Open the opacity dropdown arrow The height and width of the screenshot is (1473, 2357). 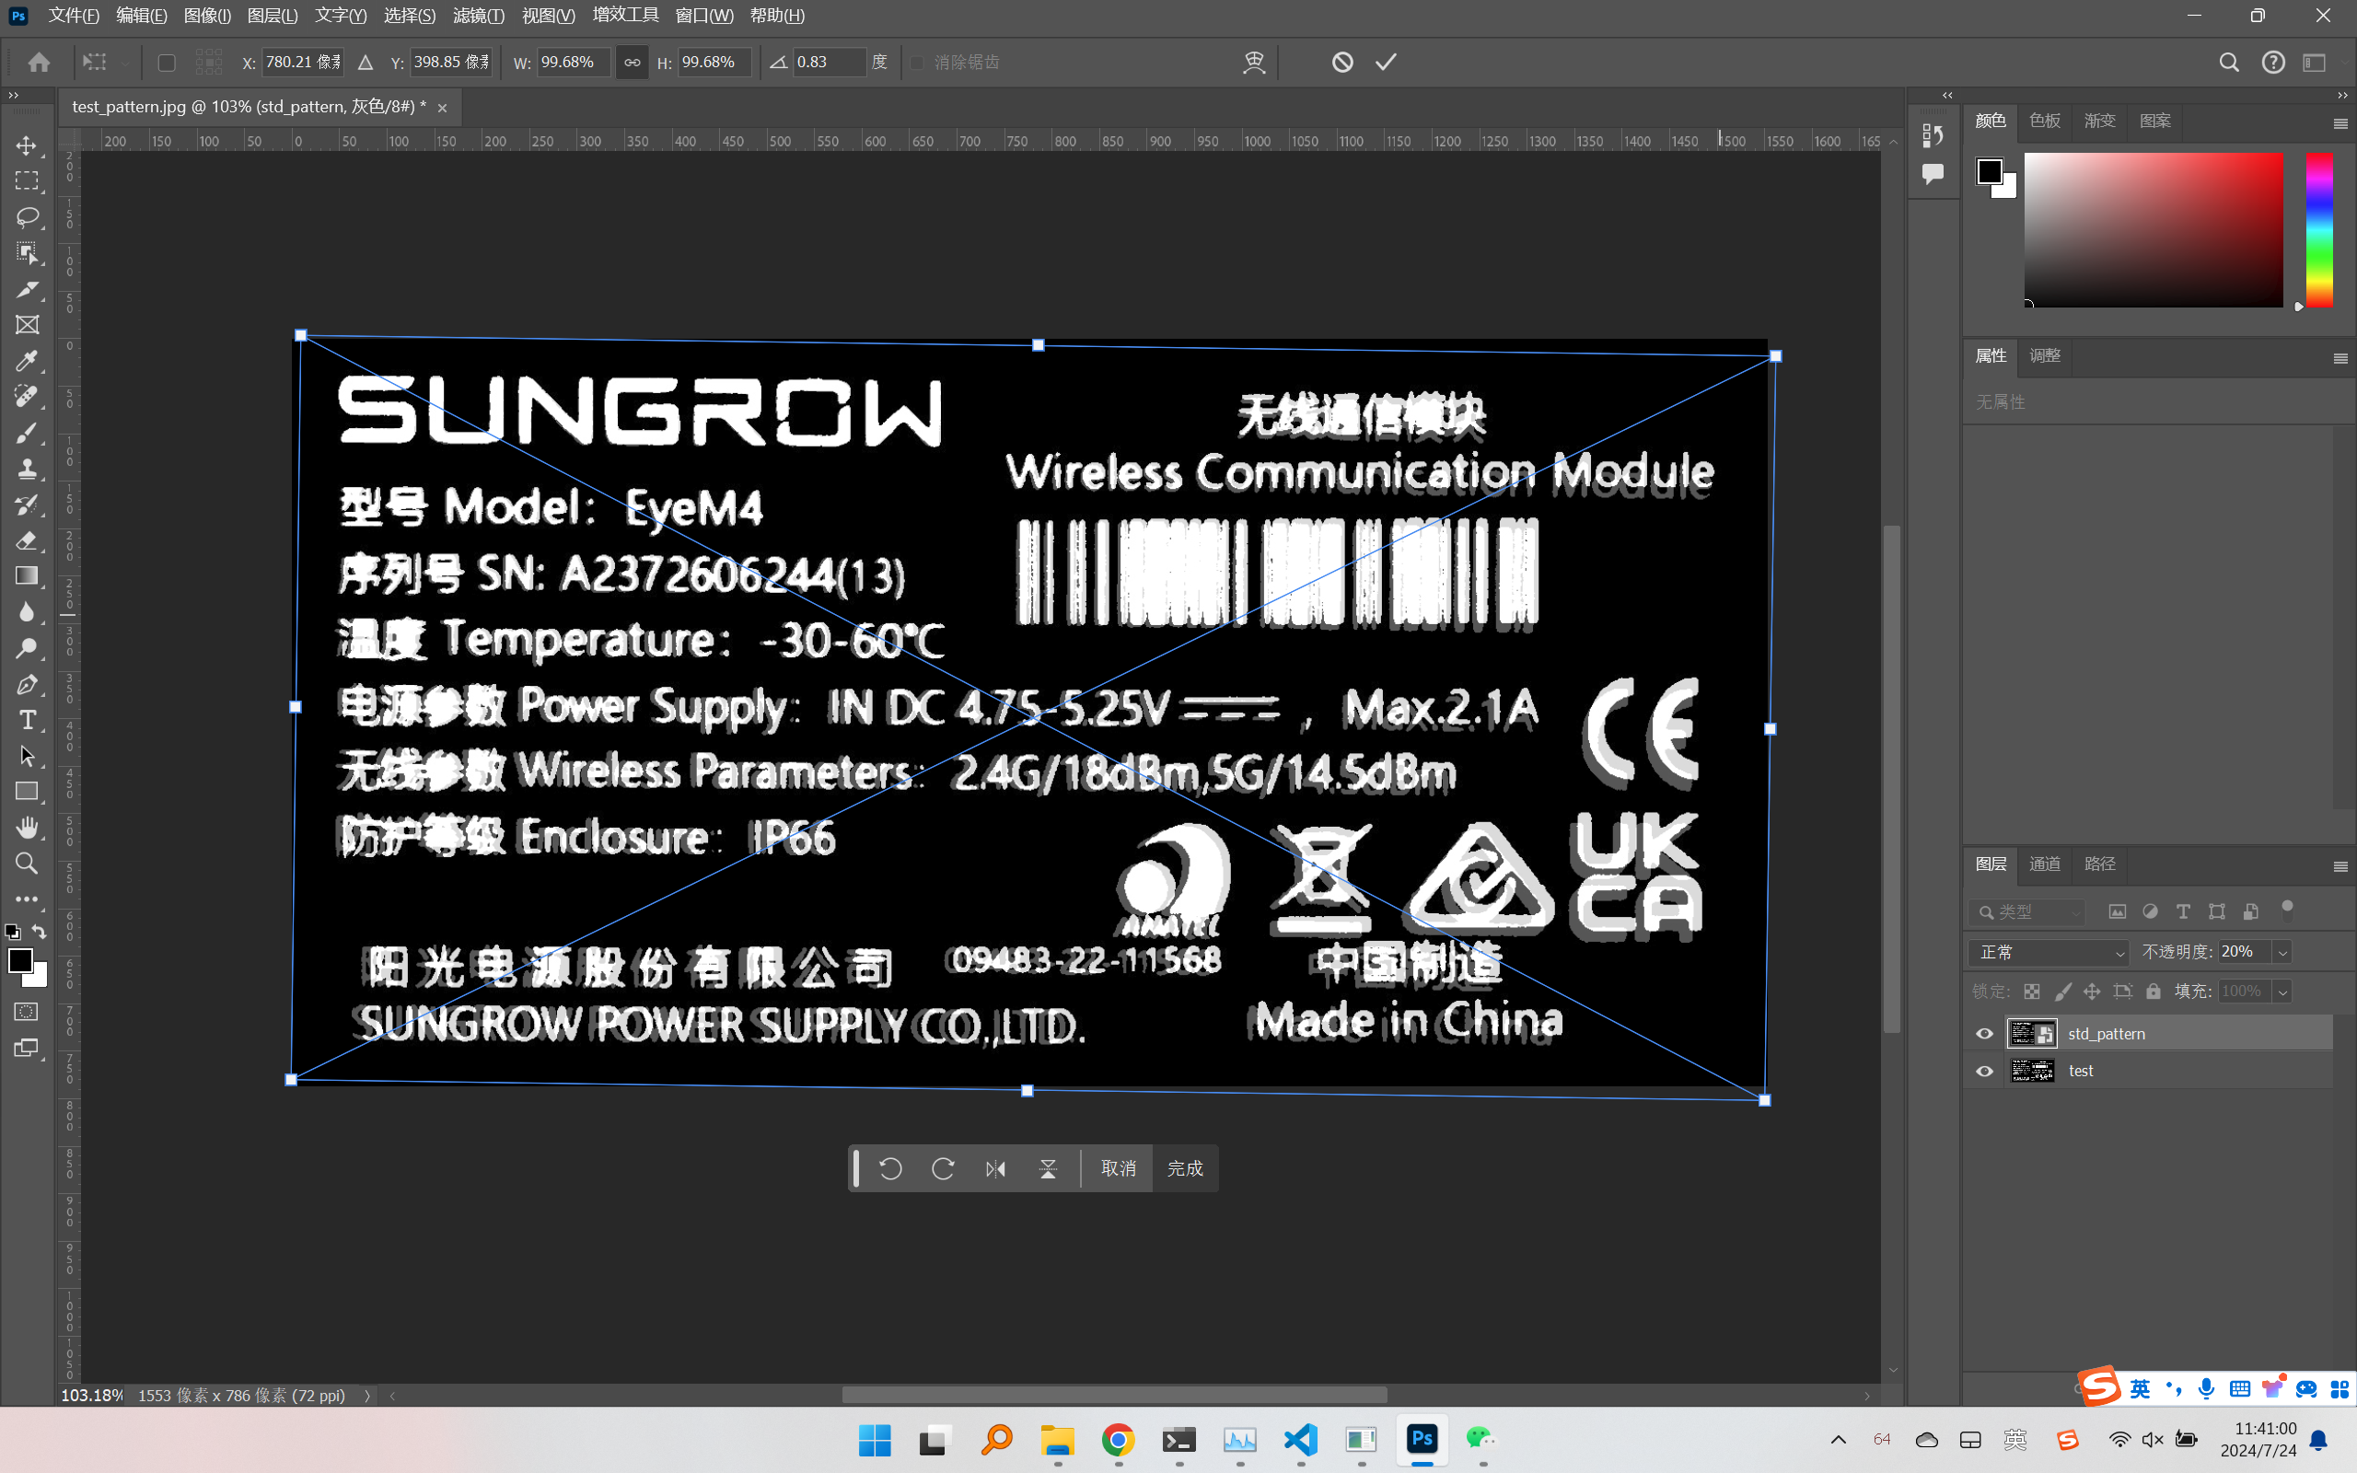point(2282,952)
